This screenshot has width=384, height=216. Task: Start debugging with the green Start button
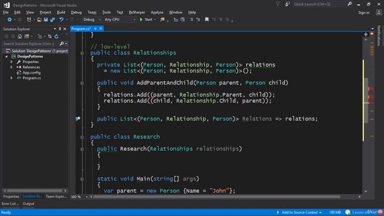pyautogui.click(x=146, y=20)
